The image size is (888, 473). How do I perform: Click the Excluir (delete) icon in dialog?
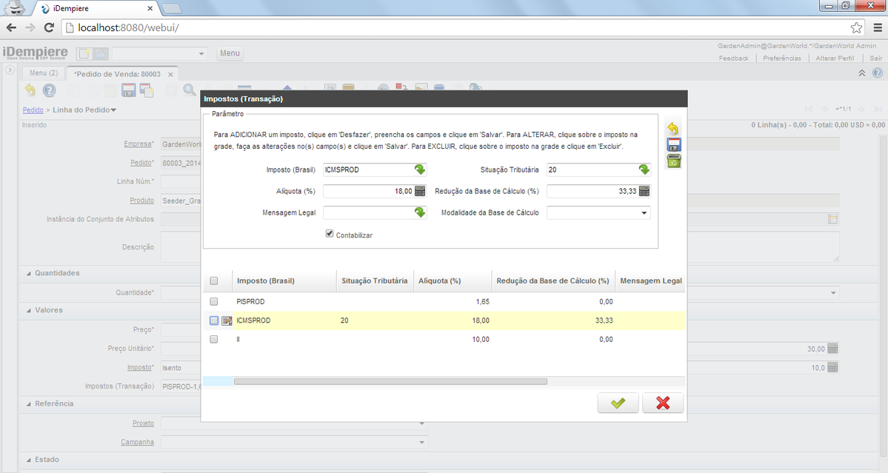(673, 161)
